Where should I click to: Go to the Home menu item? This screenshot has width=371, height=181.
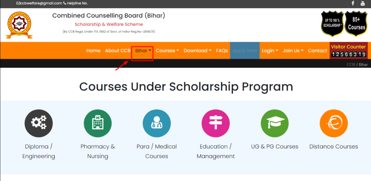[93, 51]
